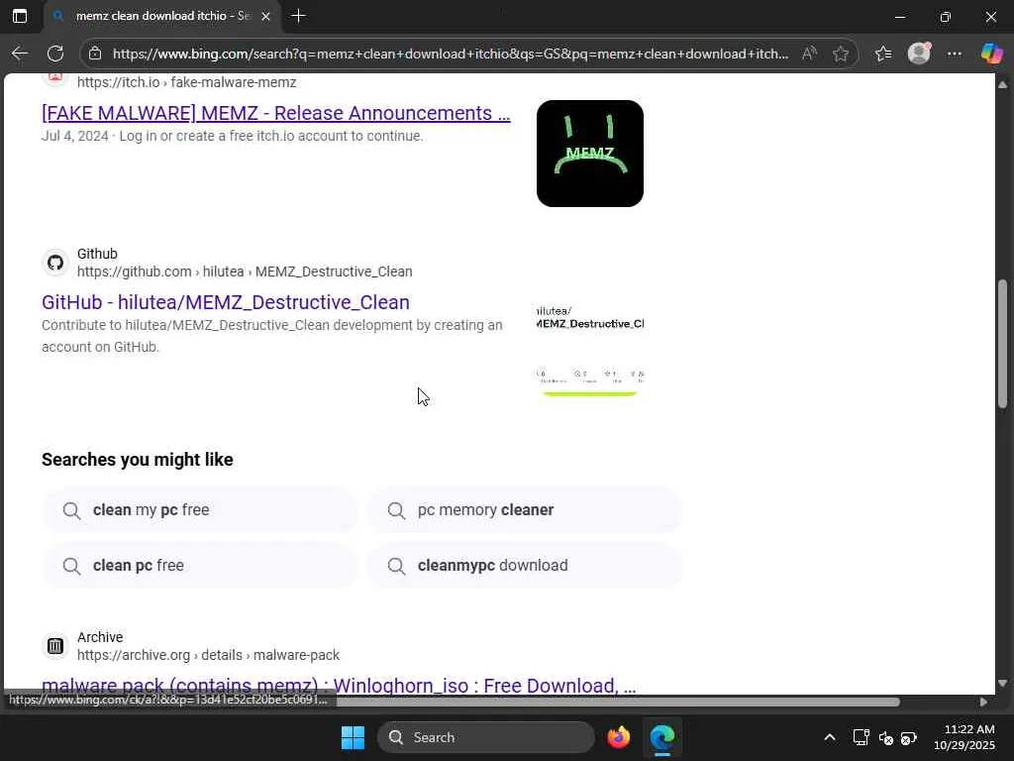The image size is (1014, 761).
Task: Search 'pc memory cleaner' suggestion
Action: click(x=525, y=510)
